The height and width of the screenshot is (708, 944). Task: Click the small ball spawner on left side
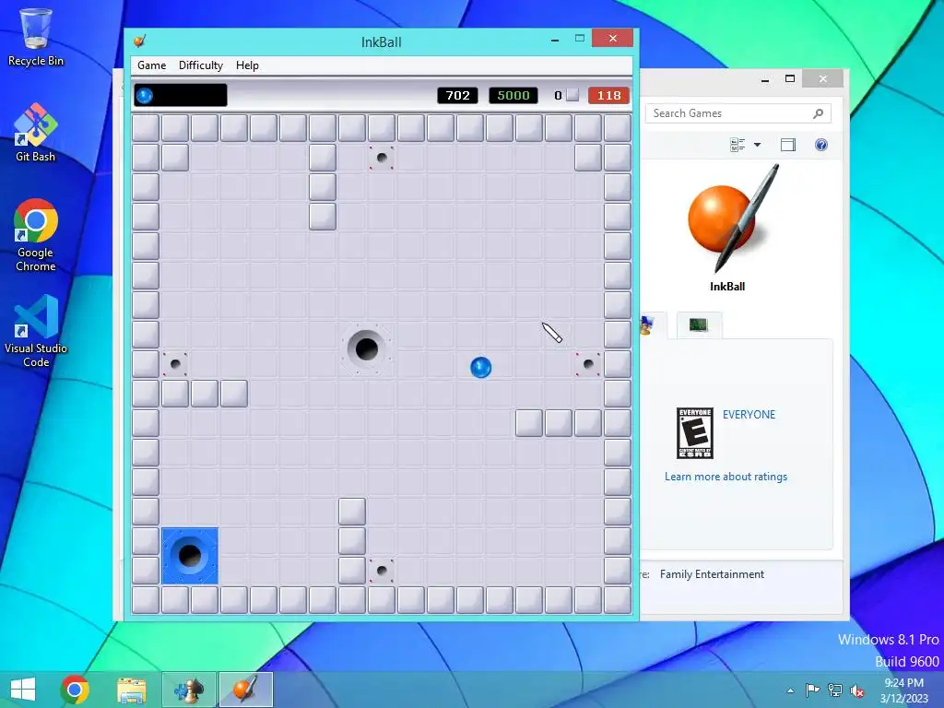tap(175, 363)
